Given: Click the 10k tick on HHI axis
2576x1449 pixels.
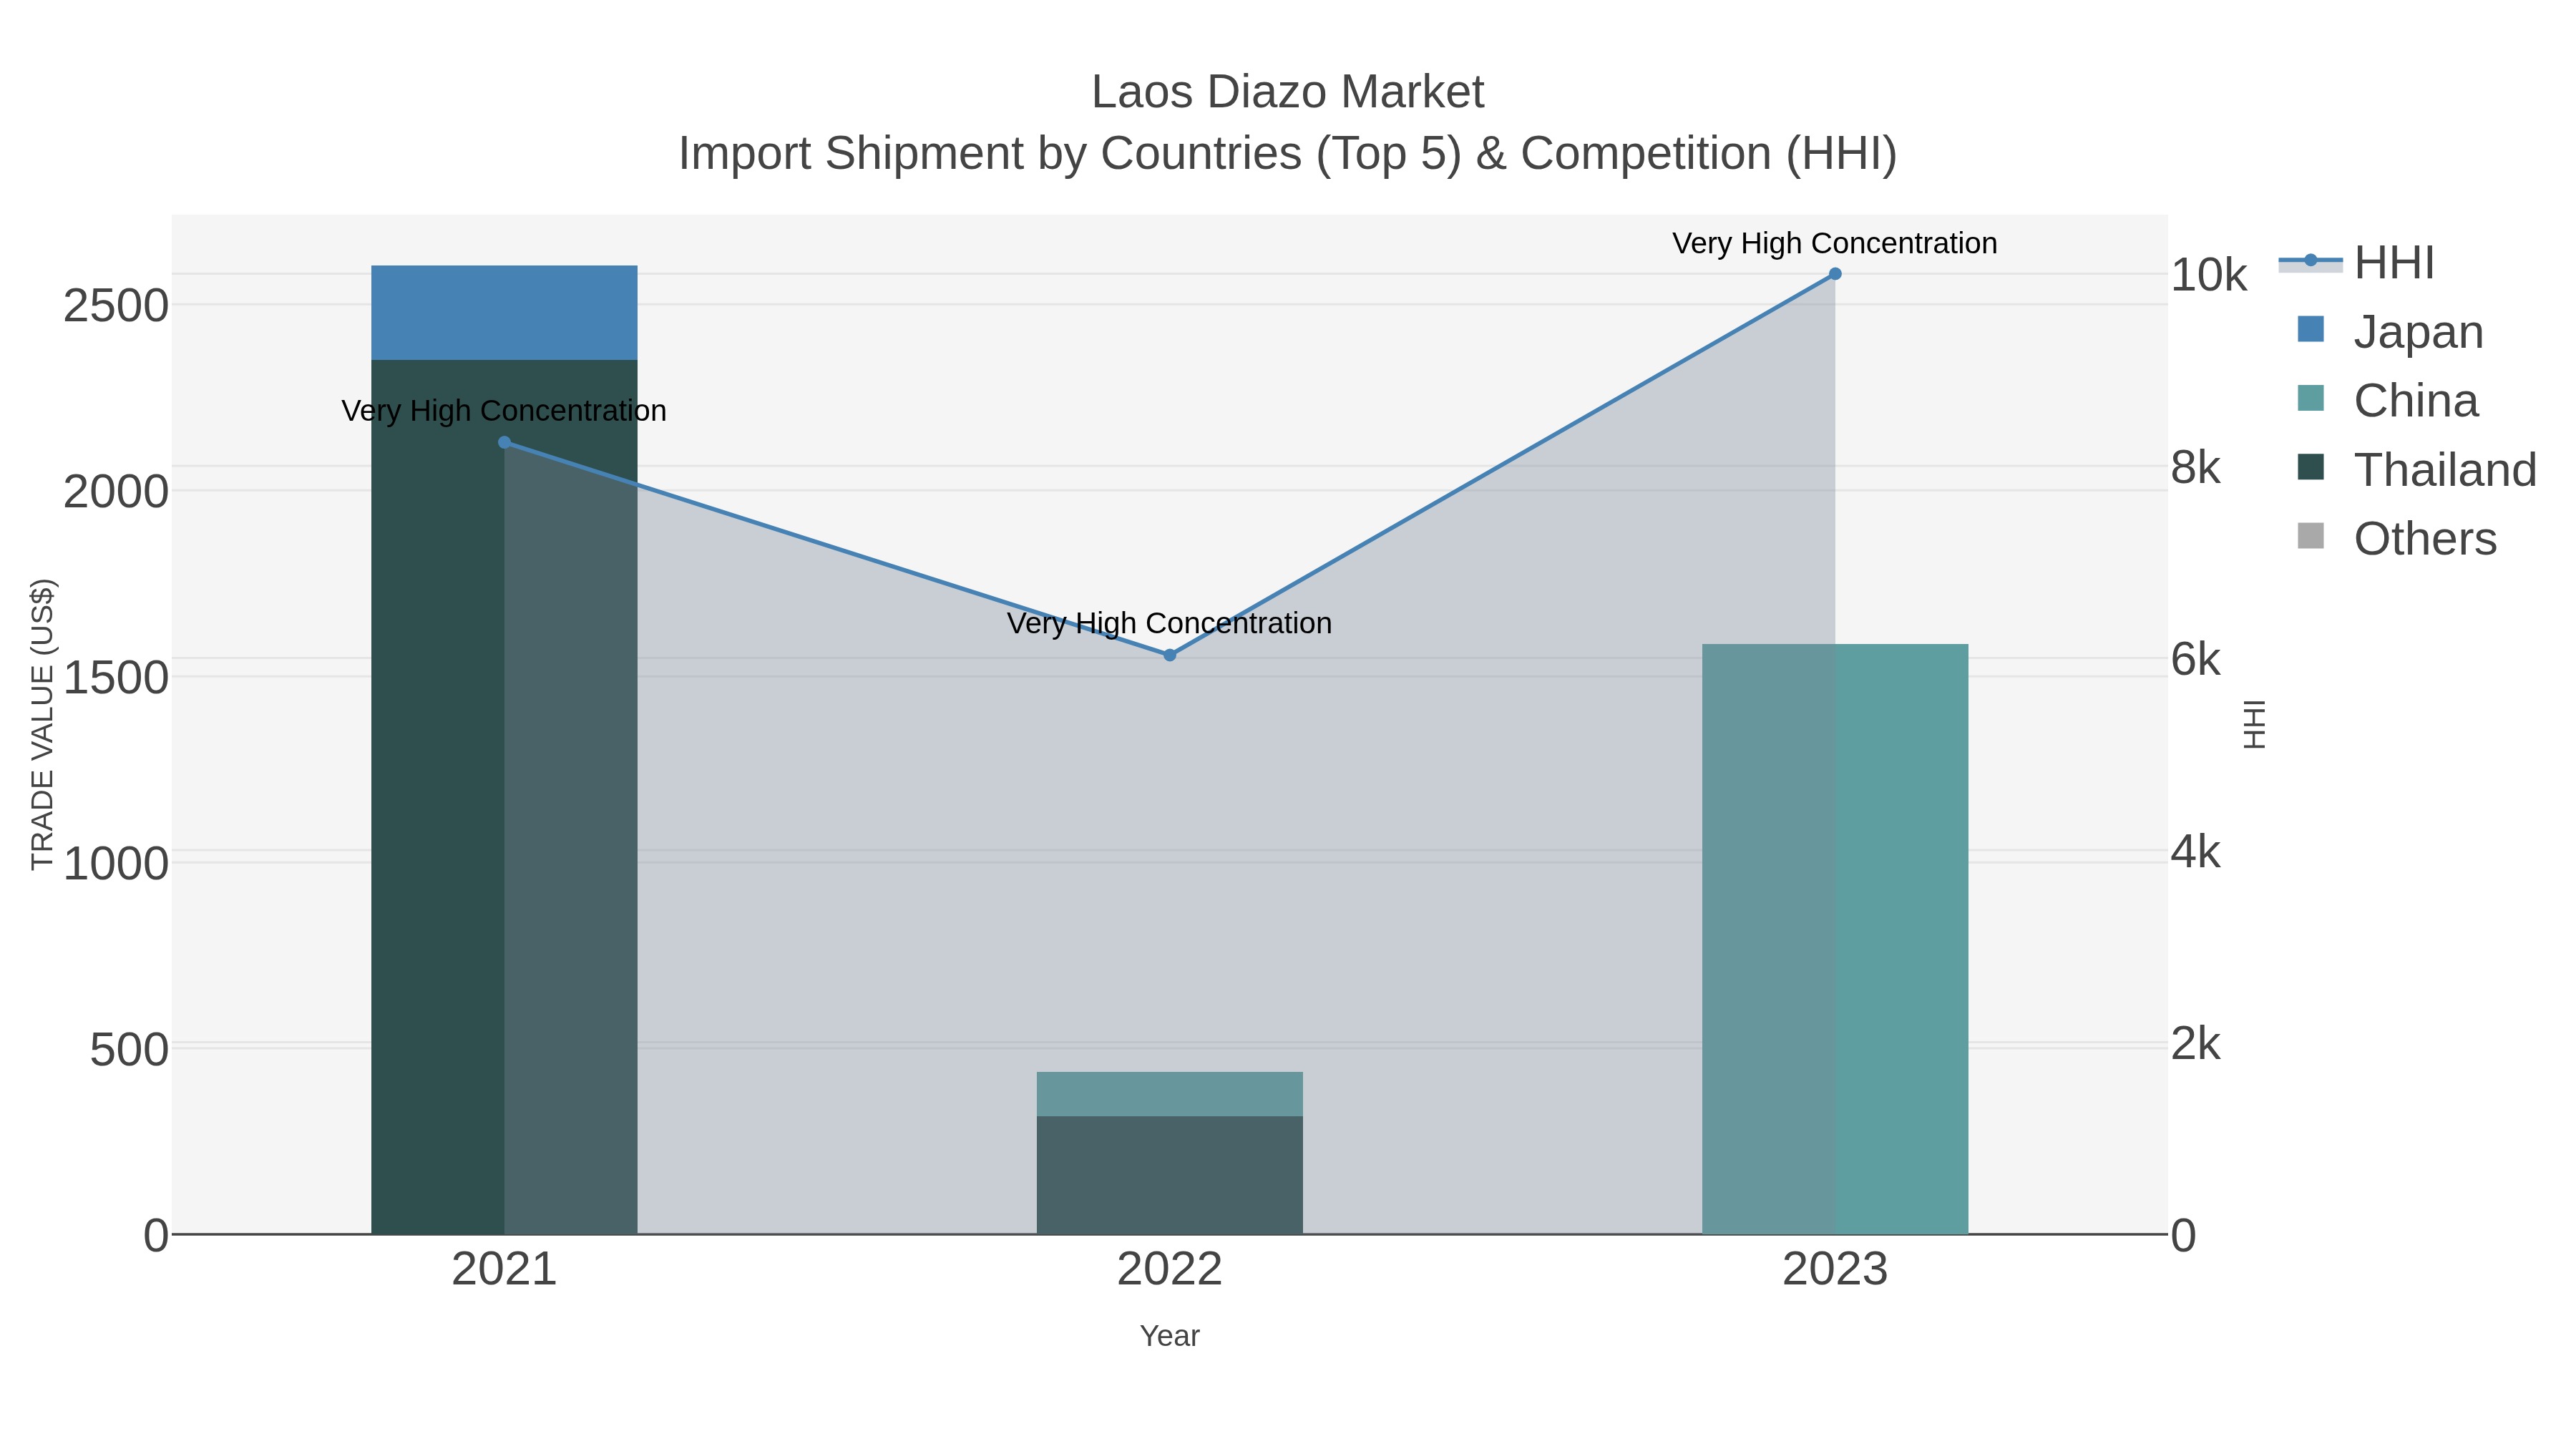Looking at the screenshot, I should [2208, 275].
